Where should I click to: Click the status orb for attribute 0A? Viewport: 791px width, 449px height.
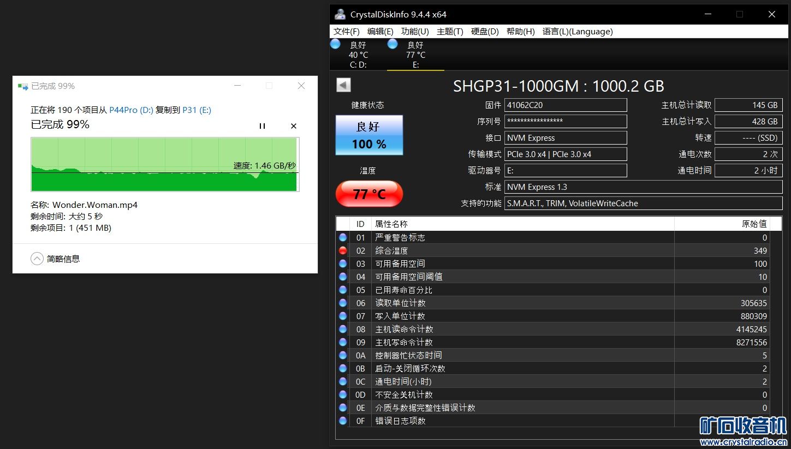[x=343, y=355]
